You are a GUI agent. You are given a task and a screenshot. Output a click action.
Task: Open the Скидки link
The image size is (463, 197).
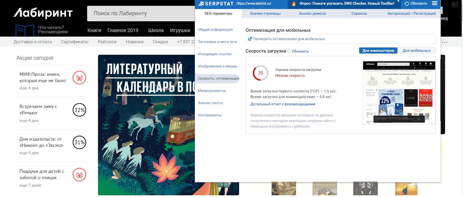click(x=160, y=42)
